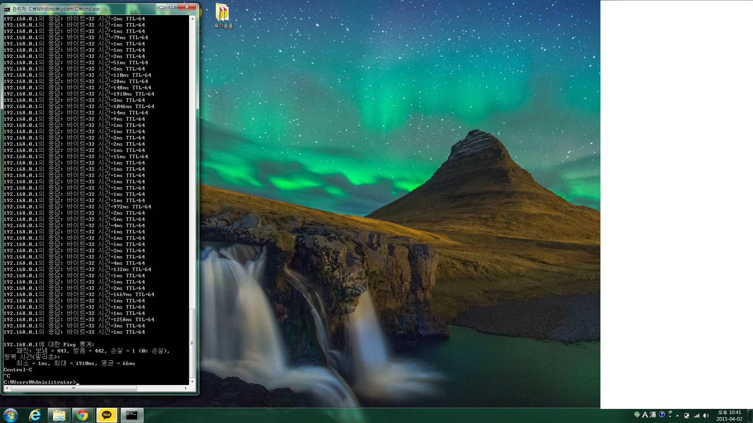
Task: Open the volume speaker tray icon
Action: (x=706, y=416)
